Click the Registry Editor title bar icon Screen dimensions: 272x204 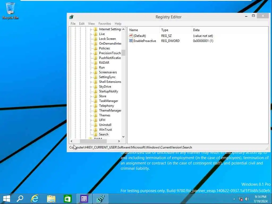(71, 17)
